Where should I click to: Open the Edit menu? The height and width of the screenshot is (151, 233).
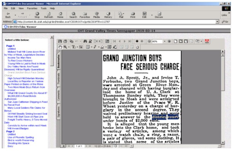pyautogui.click(x=13, y=8)
